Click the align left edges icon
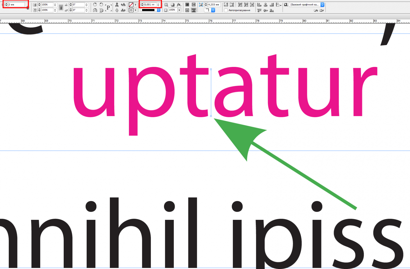 click(259, 5)
